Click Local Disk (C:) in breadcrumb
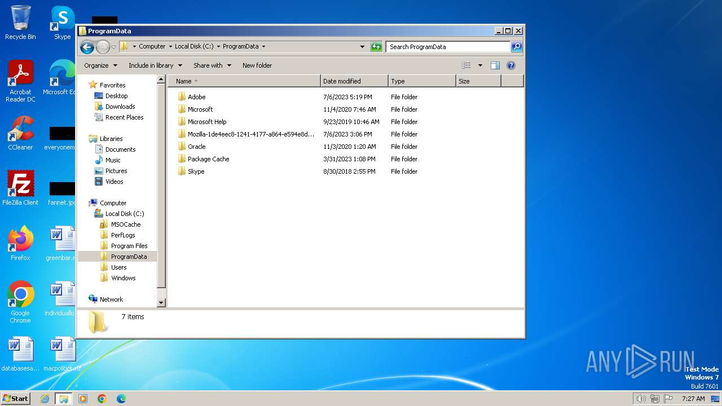The width and height of the screenshot is (722, 406). tap(194, 47)
